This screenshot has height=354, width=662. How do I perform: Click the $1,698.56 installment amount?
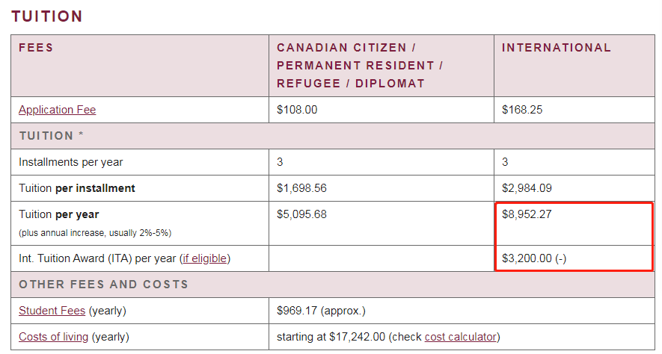301,188
